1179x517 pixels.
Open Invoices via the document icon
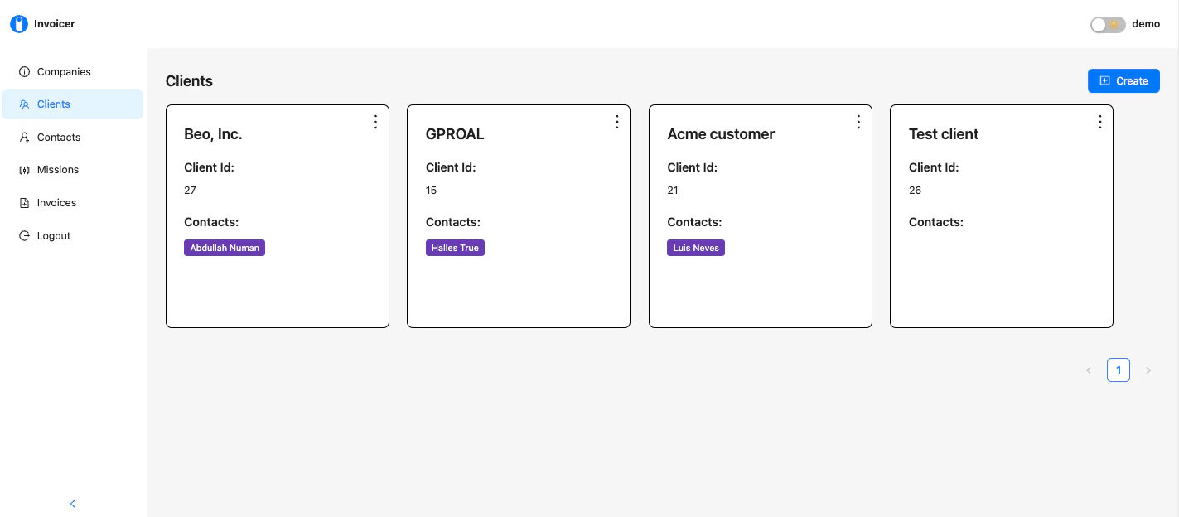click(24, 202)
